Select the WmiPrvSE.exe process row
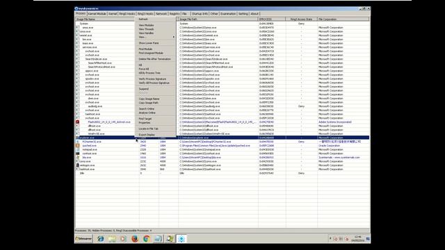The image size is (445, 250). (x=222, y=133)
